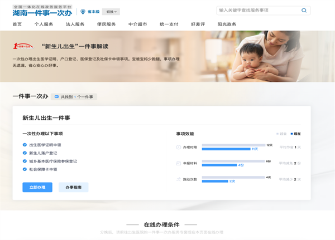Click the 湖南一件事一次办 site logo
The width and height of the screenshot is (335, 240).
tap(44, 11)
